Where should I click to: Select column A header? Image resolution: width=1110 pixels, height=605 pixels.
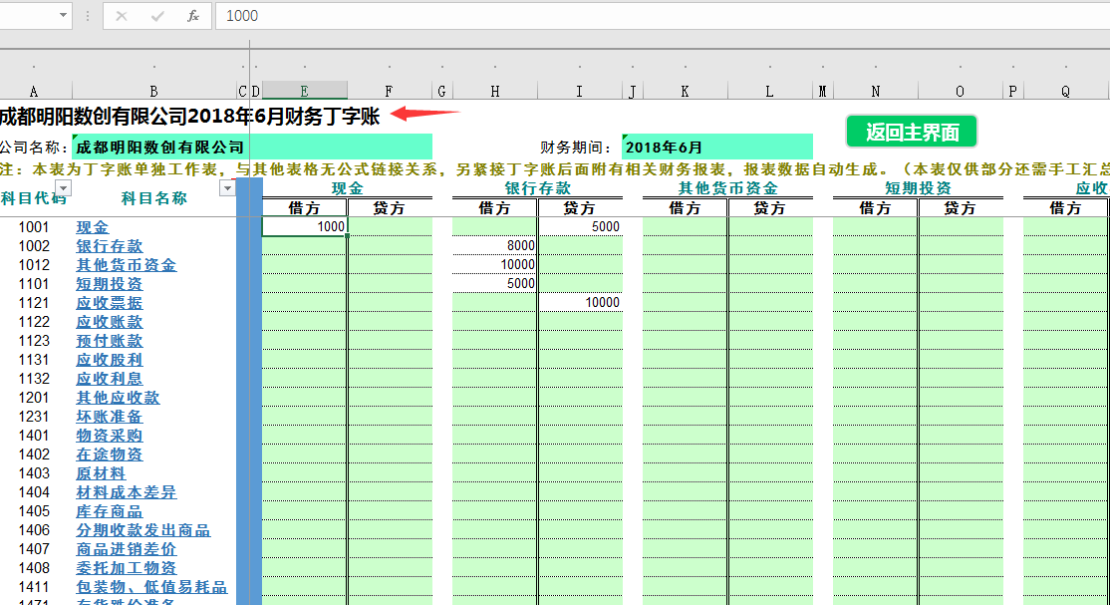pyautogui.click(x=33, y=92)
